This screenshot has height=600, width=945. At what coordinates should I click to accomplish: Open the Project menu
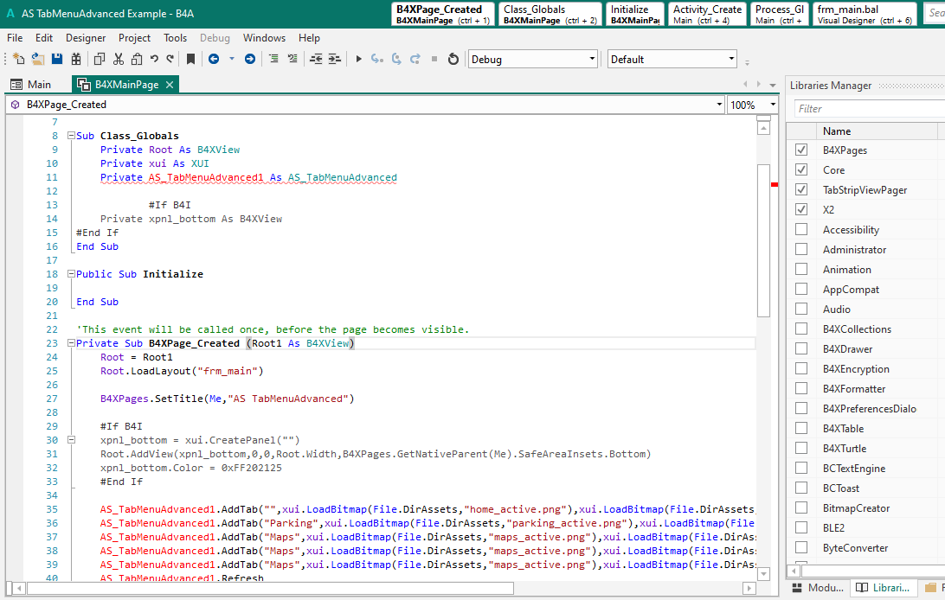point(134,38)
